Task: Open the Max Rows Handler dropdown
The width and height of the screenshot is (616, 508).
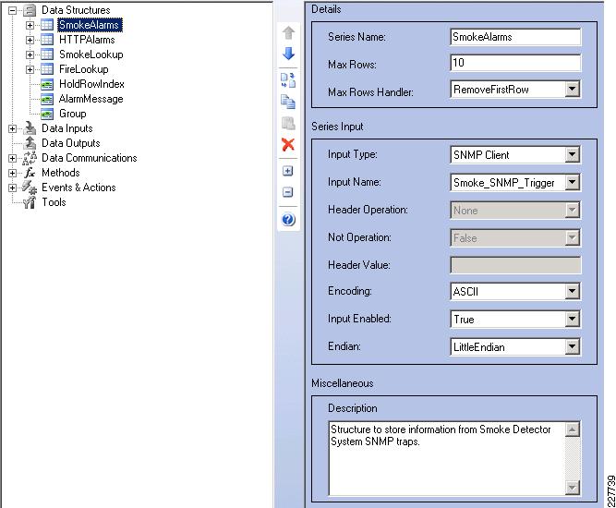Action: (573, 90)
